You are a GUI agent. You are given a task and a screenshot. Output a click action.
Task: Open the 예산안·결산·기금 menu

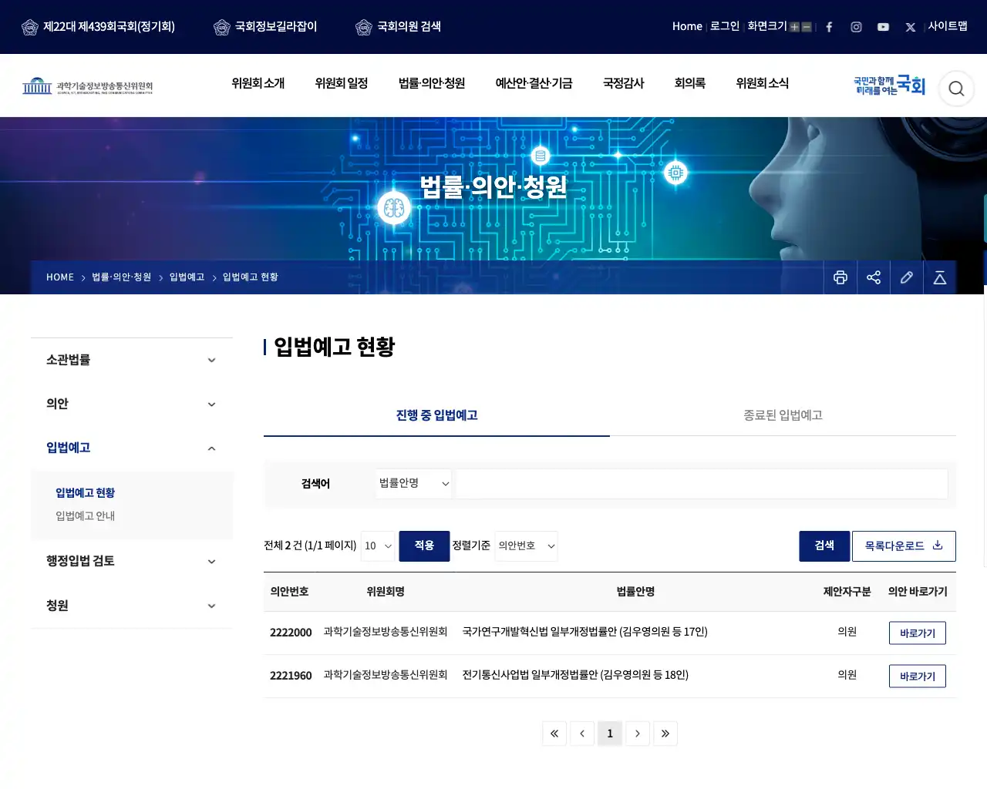click(x=534, y=83)
